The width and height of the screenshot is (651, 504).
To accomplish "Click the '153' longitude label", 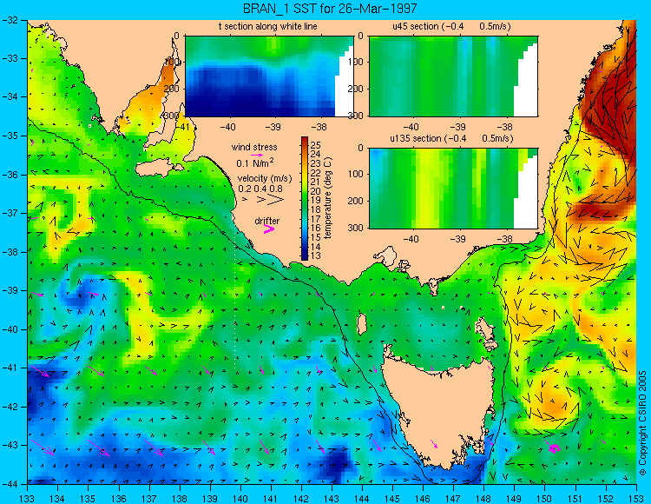I will (x=636, y=498).
